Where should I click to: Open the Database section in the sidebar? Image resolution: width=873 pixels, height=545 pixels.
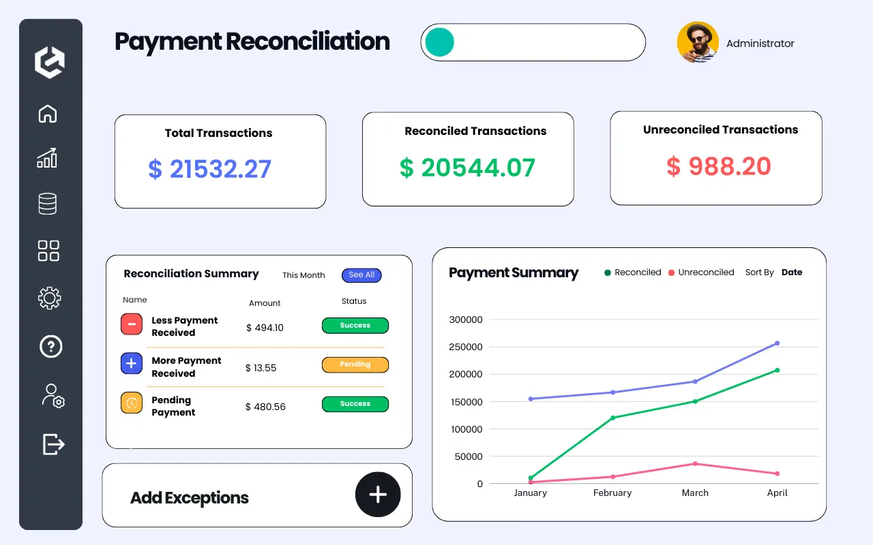tap(47, 203)
